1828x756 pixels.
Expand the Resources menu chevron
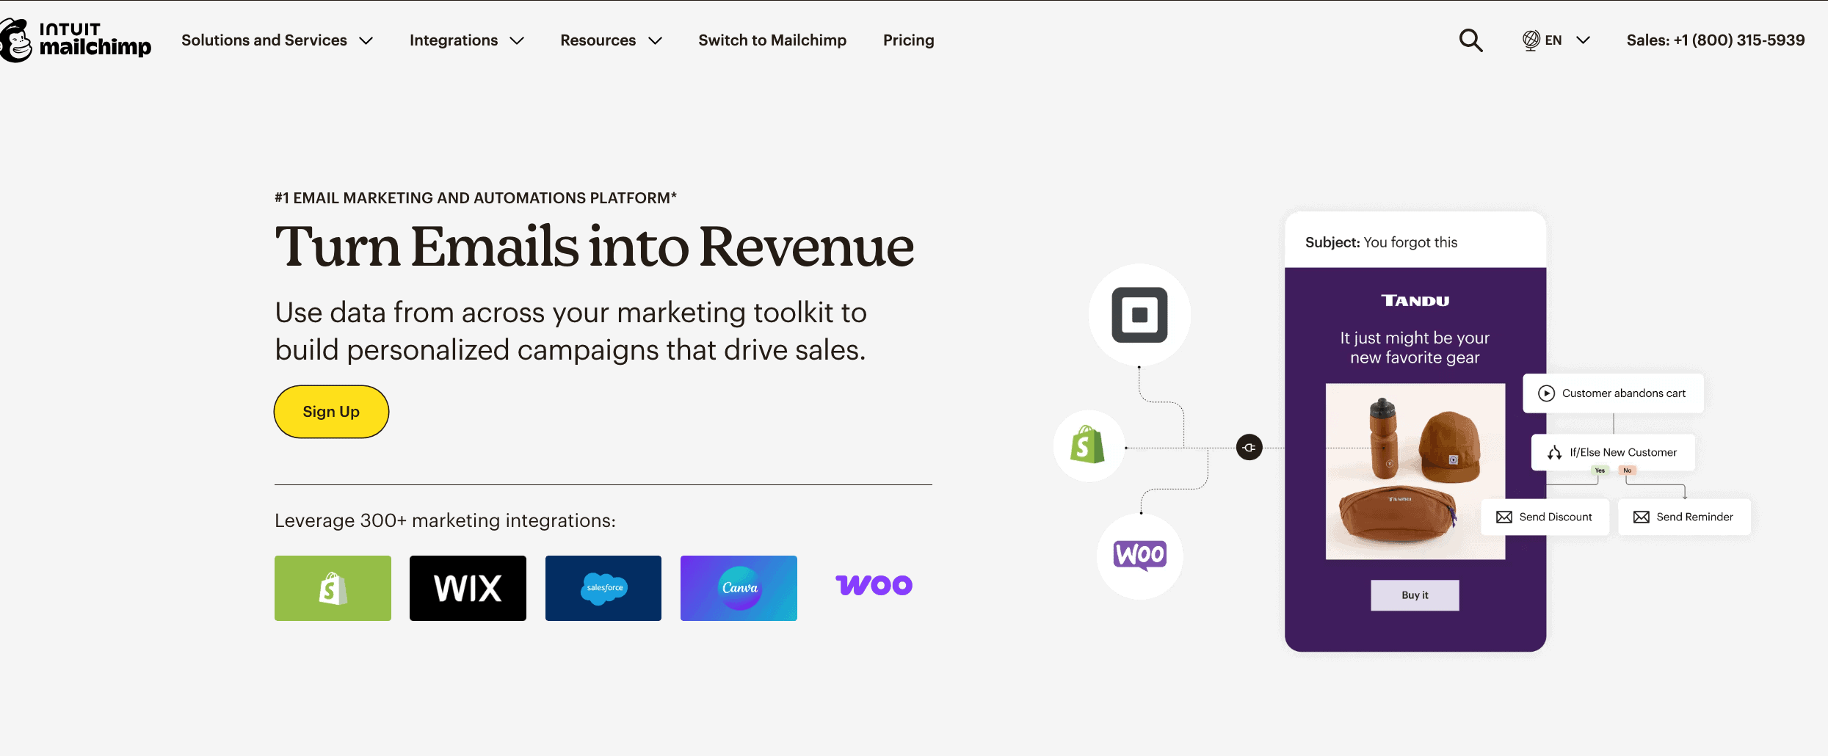point(655,41)
